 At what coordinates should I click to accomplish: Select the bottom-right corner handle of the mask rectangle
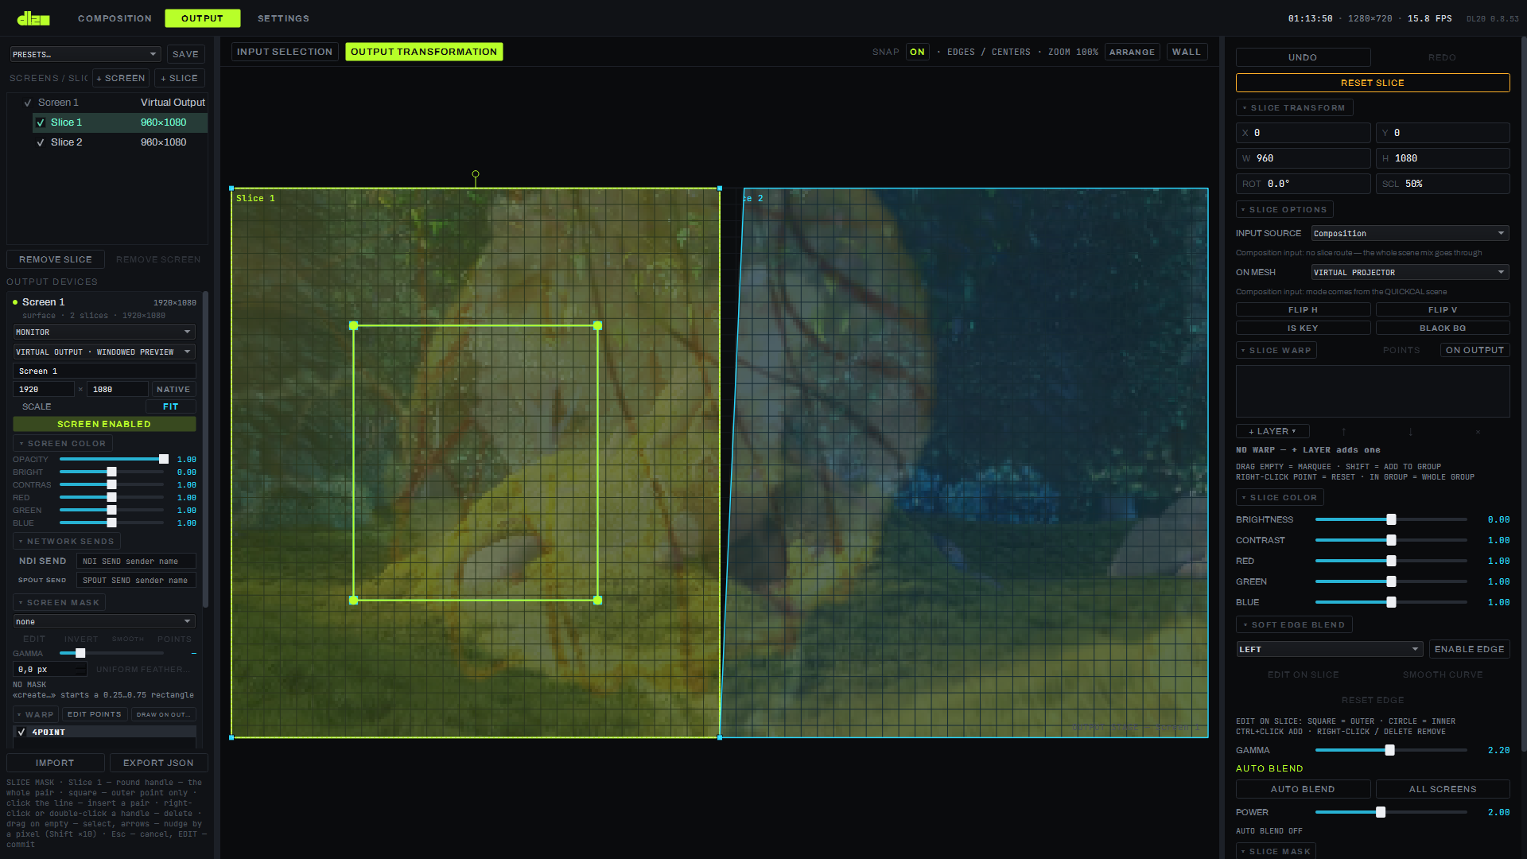597,601
